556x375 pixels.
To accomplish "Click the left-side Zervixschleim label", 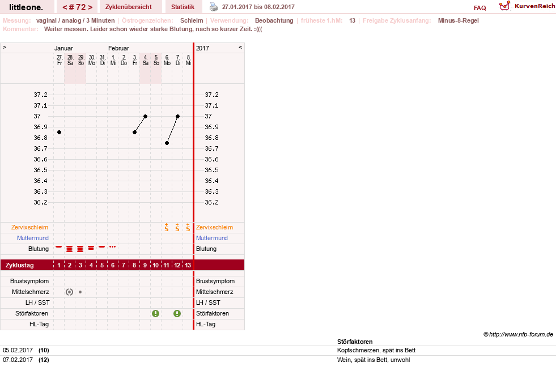I will tap(30, 227).
